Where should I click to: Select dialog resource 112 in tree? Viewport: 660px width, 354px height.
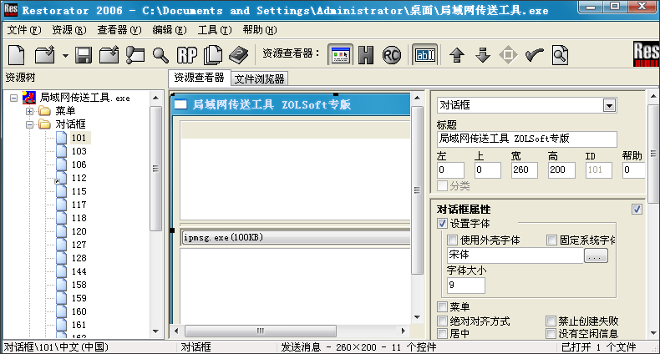tap(79, 178)
